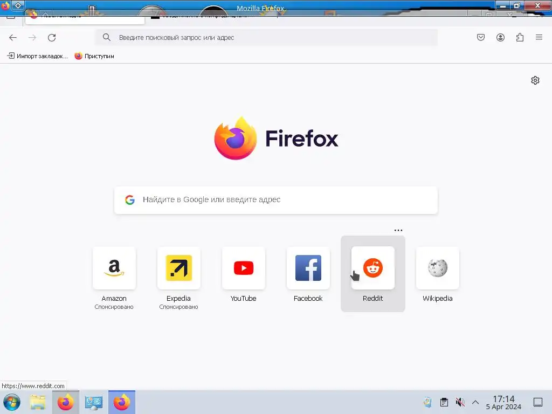Screen dimensions: 552x414
Task: Open new tab personalize gear
Action: (535, 80)
